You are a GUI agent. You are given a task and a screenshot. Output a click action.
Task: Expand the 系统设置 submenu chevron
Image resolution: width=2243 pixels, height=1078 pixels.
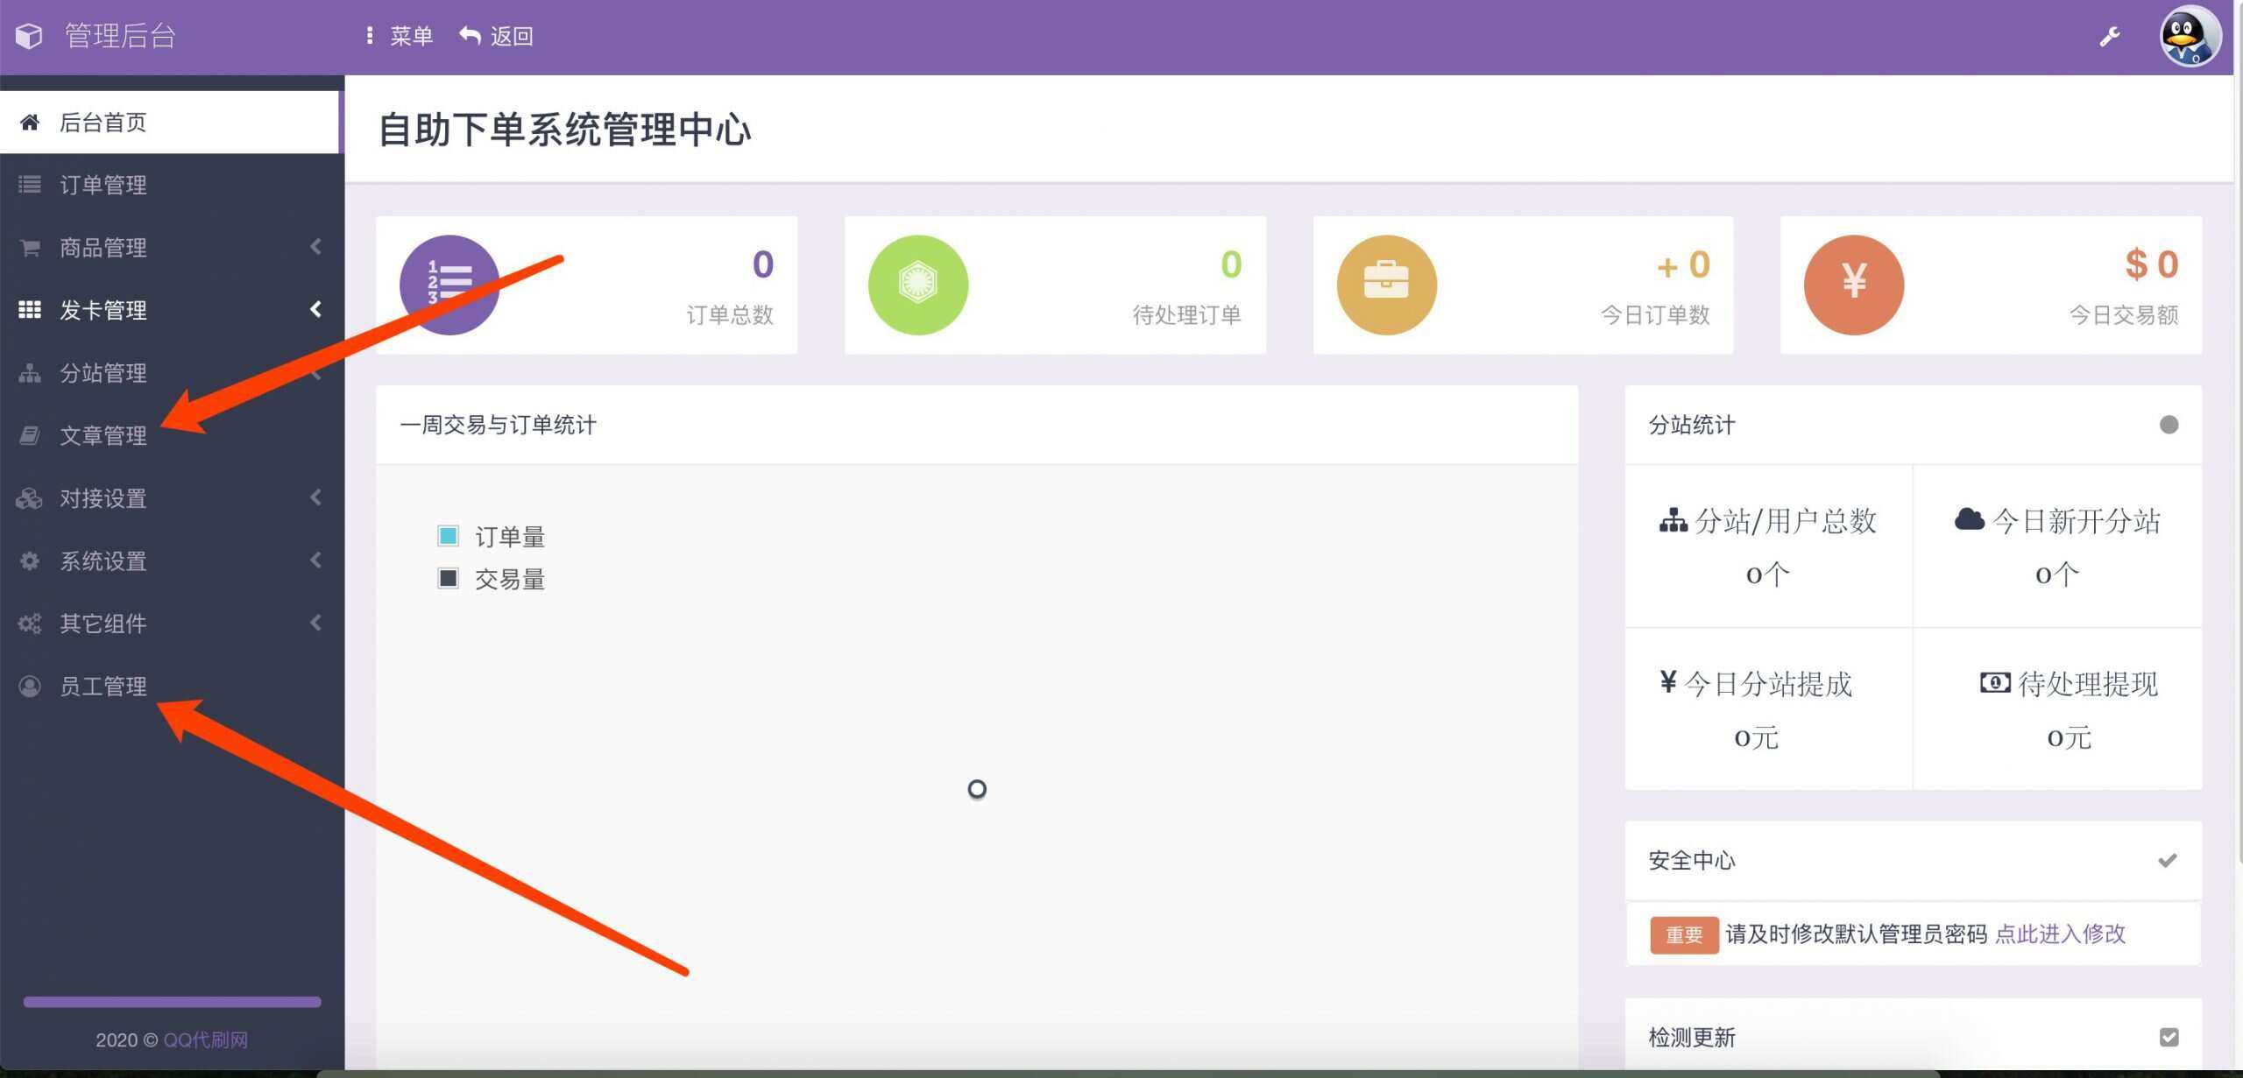[x=317, y=560]
